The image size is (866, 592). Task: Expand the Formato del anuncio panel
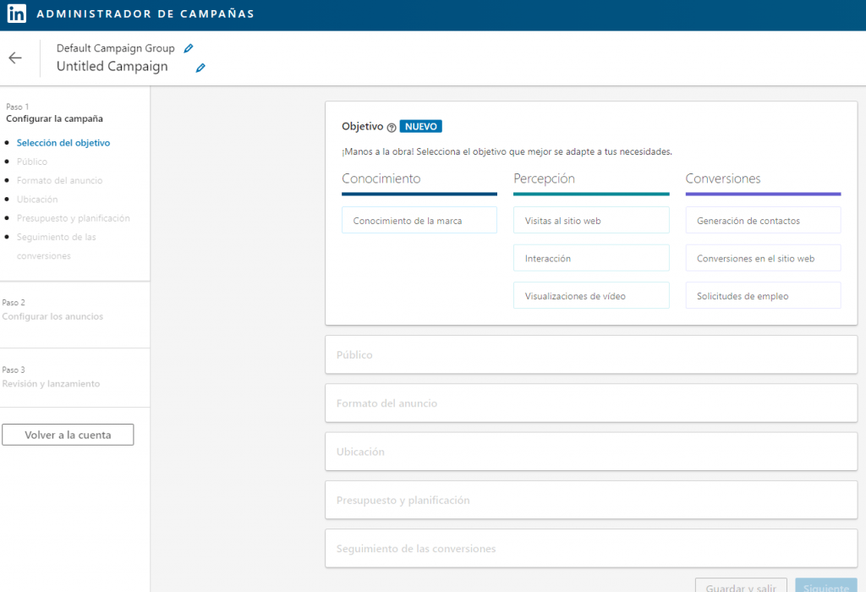[591, 403]
